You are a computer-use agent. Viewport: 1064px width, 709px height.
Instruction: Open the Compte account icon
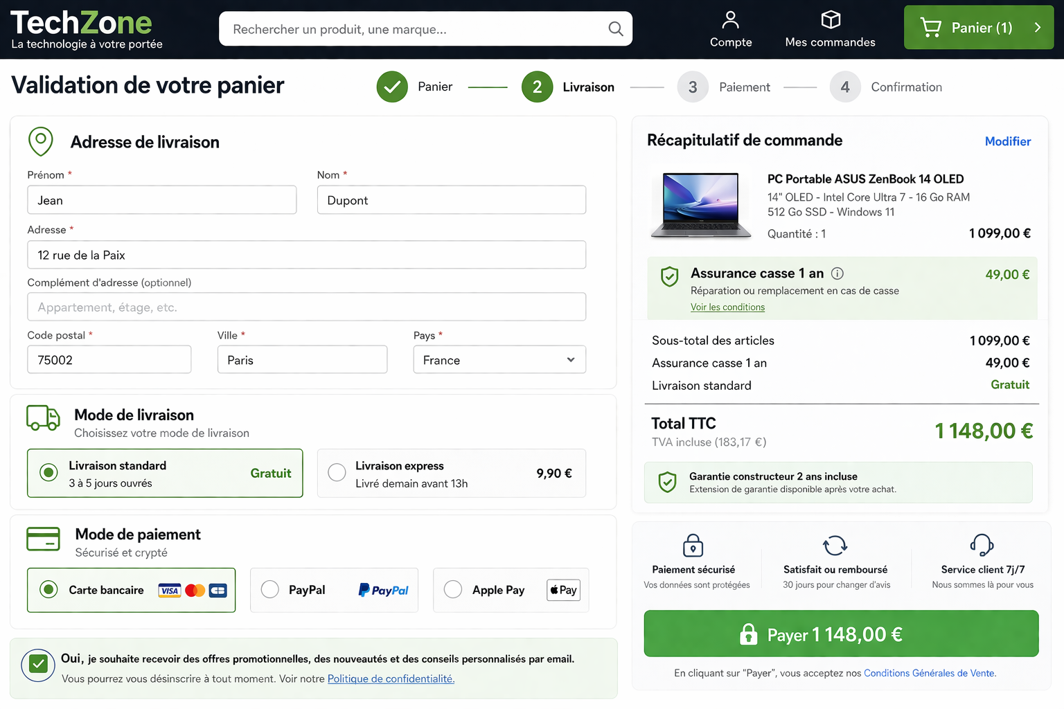(730, 20)
